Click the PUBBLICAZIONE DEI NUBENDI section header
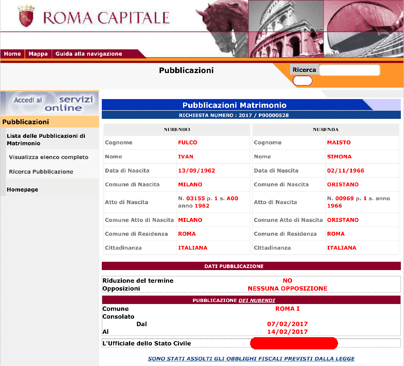The width and height of the screenshot is (404, 366). click(251, 300)
